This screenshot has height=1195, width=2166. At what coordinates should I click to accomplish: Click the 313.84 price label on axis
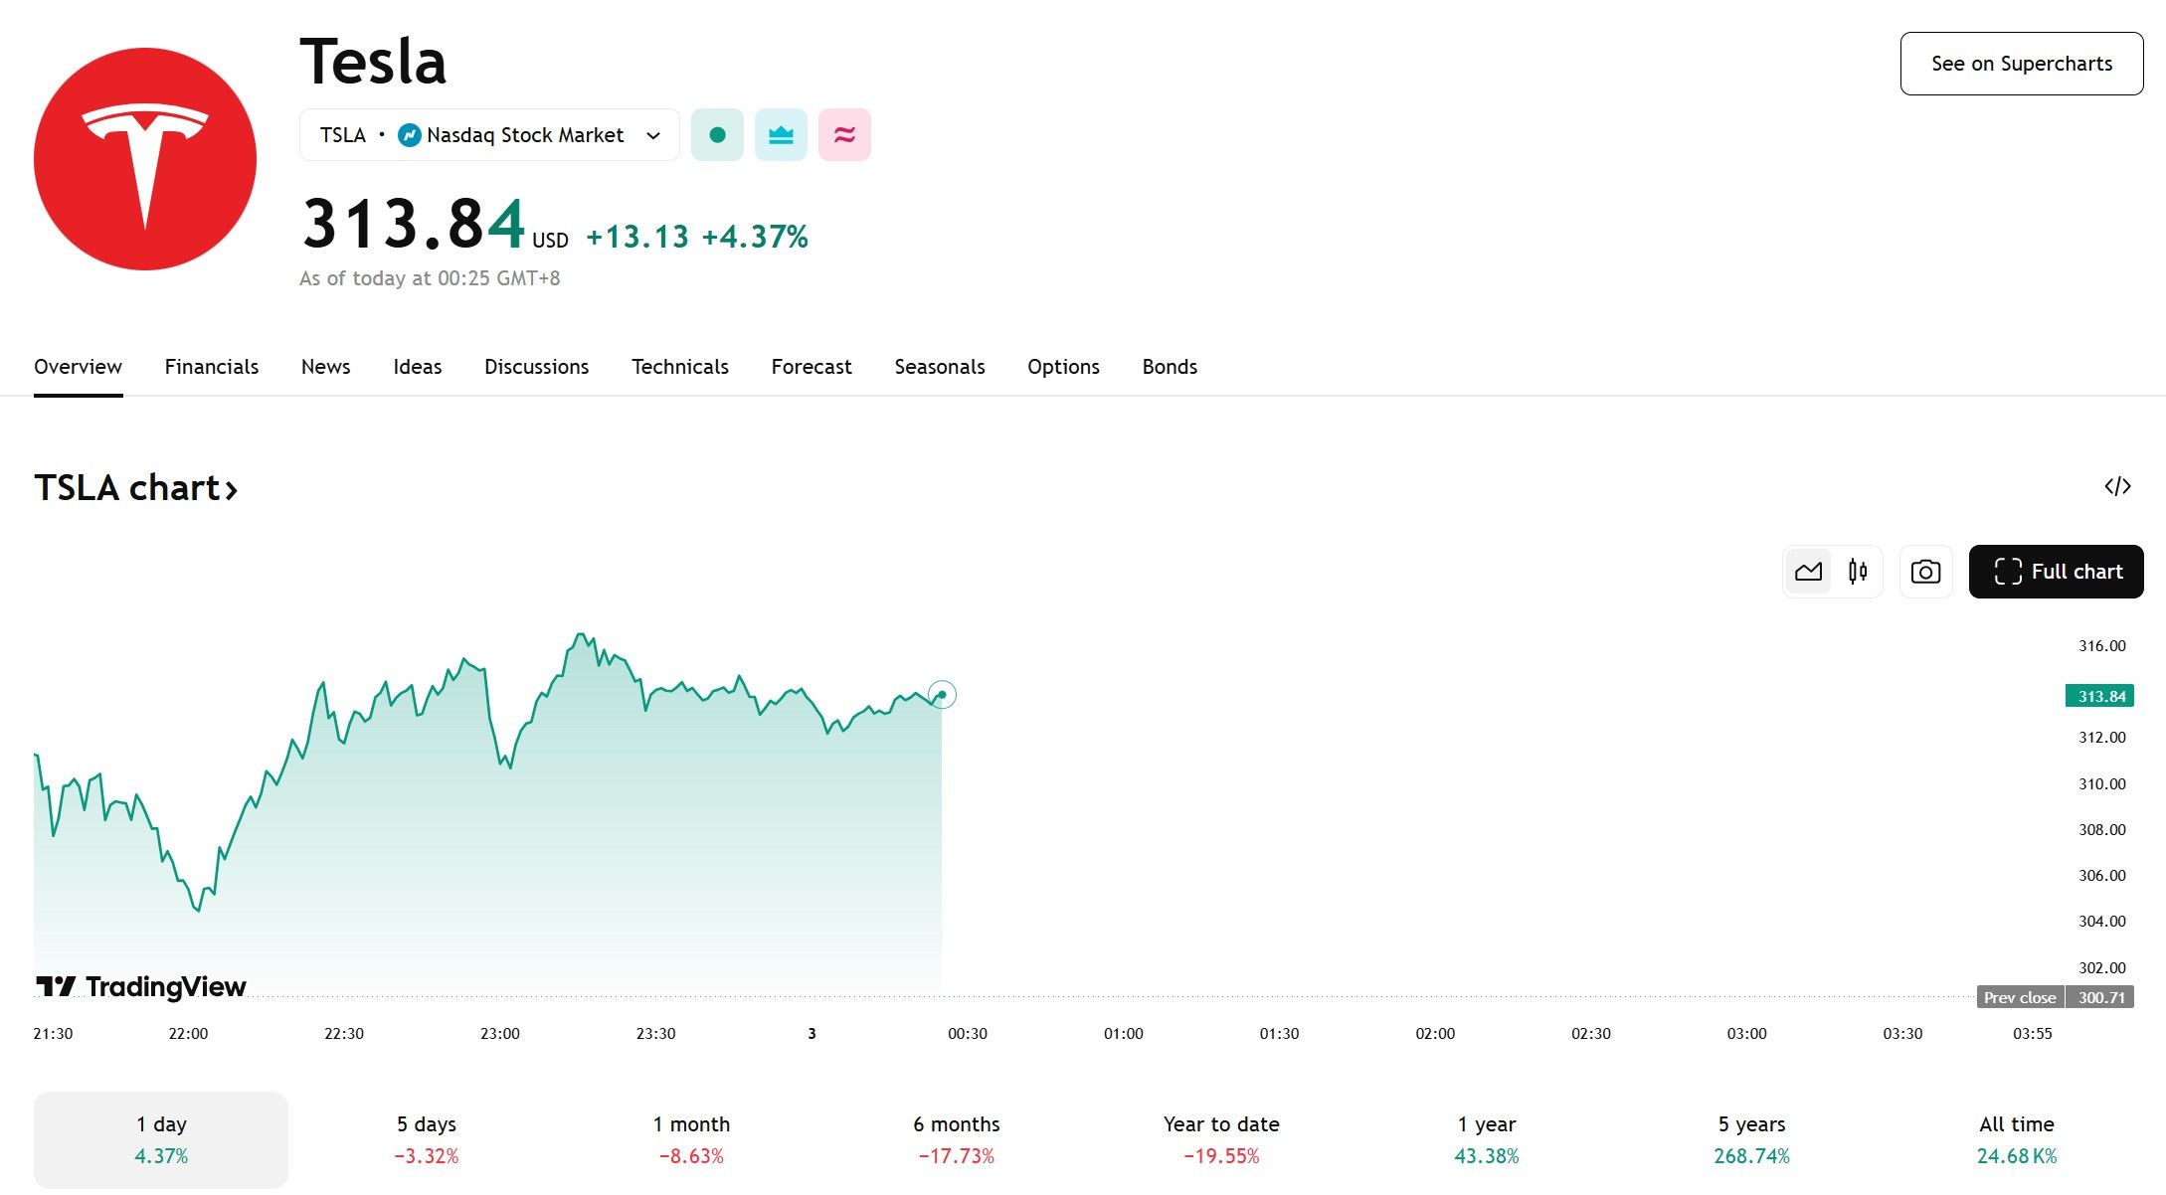pyautogui.click(x=2099, y=696)
